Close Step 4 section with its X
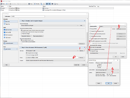 pos(84,47)
